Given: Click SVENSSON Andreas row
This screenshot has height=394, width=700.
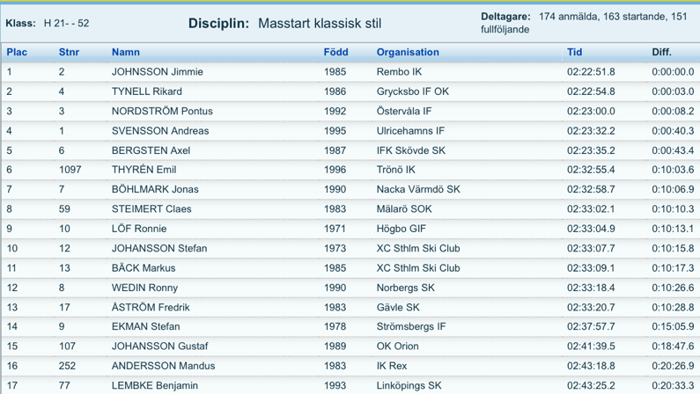Looking at the screenshot, I should (350, 130).
